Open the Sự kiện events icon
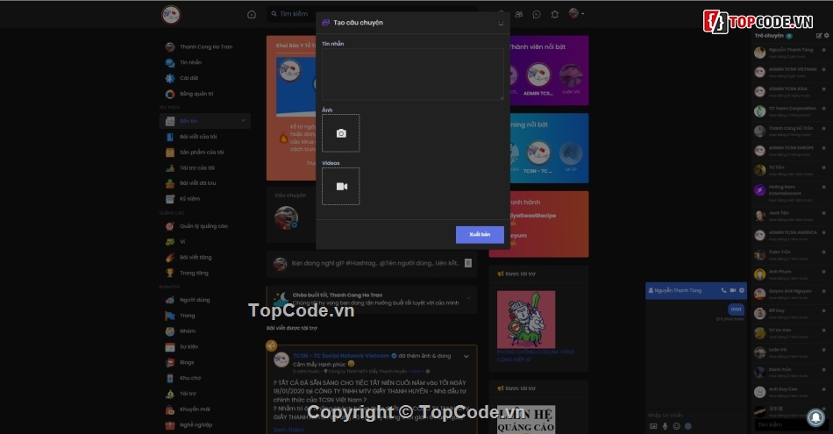 [170, 347]
